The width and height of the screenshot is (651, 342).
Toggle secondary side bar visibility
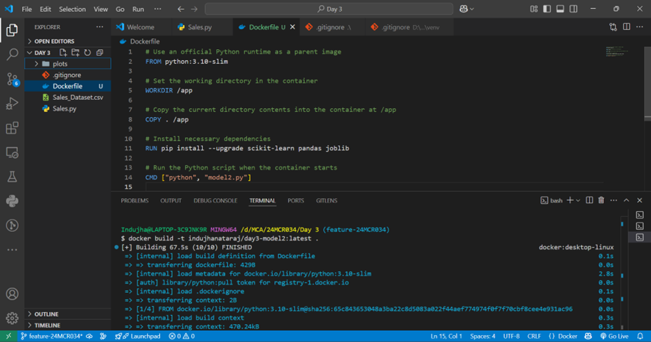[573, 9]
